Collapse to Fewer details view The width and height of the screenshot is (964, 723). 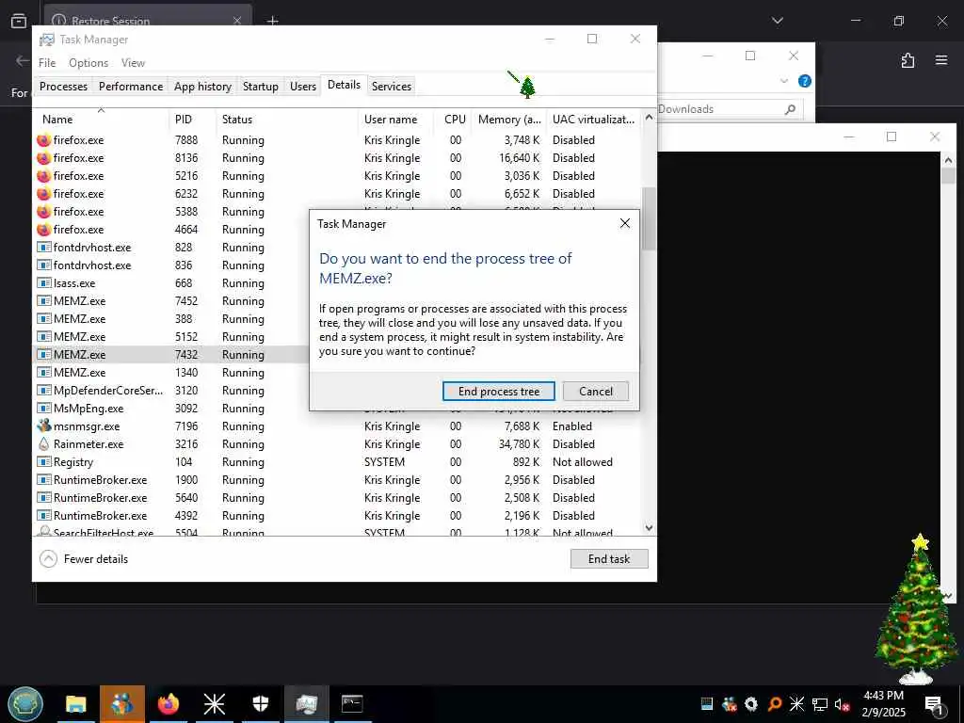(84, 559)
